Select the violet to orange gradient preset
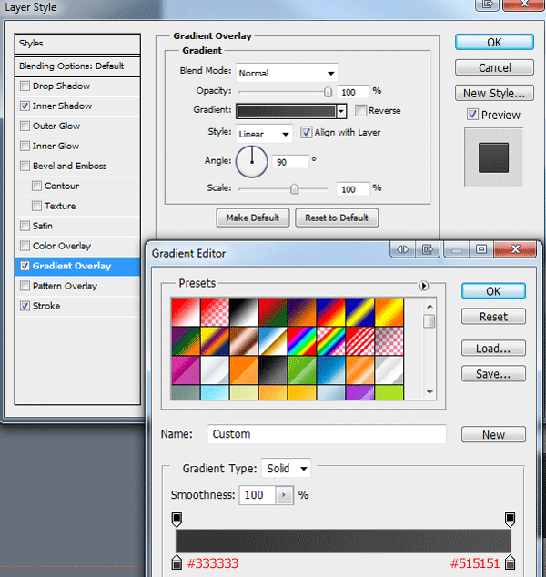This screenshot has width=546, height=577. [302, 312]
